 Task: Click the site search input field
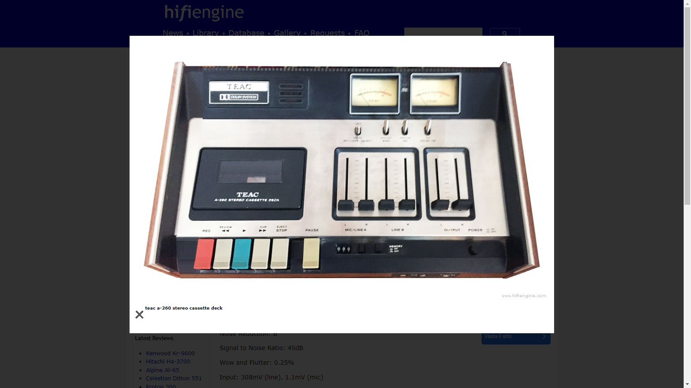[x=443, y=32]
